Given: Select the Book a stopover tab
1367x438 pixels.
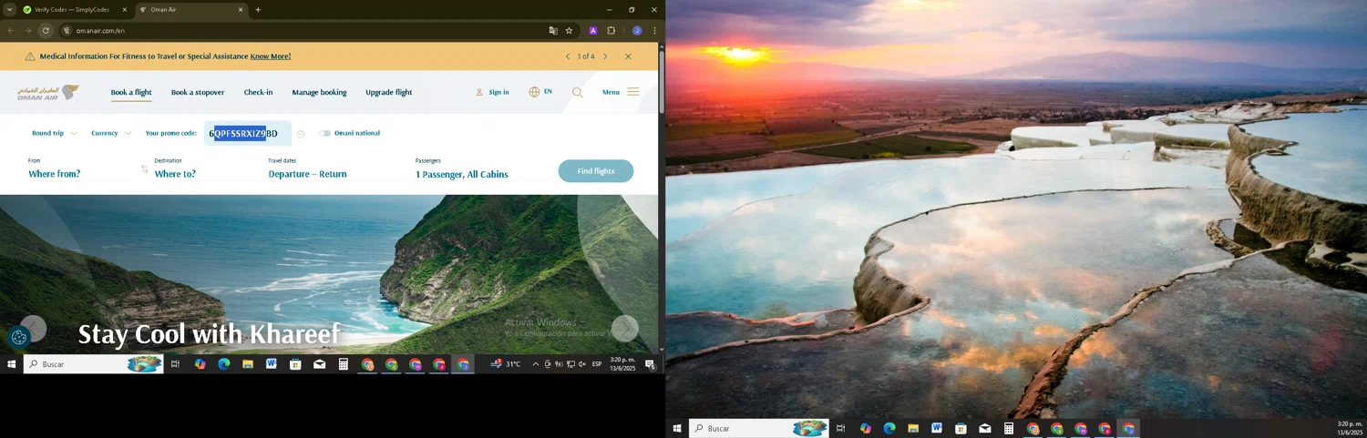Looking at the screenshot, I should [198, 92].
